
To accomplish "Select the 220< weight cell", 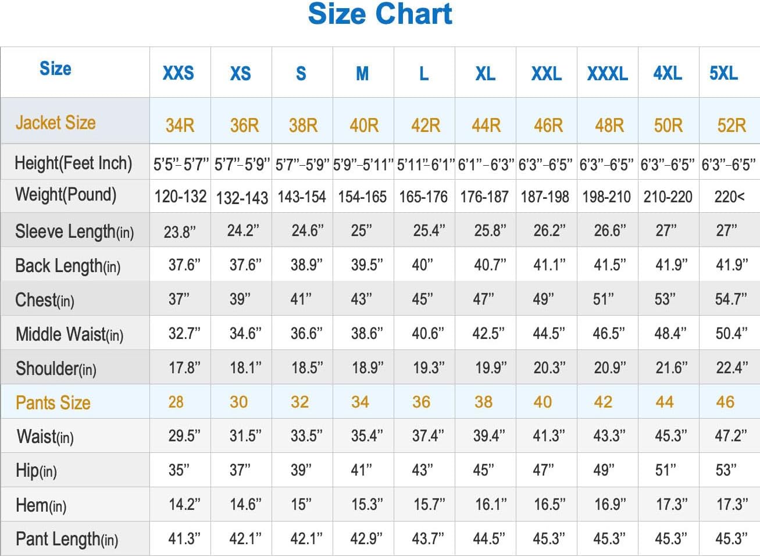I will click(x=729, y=197).
